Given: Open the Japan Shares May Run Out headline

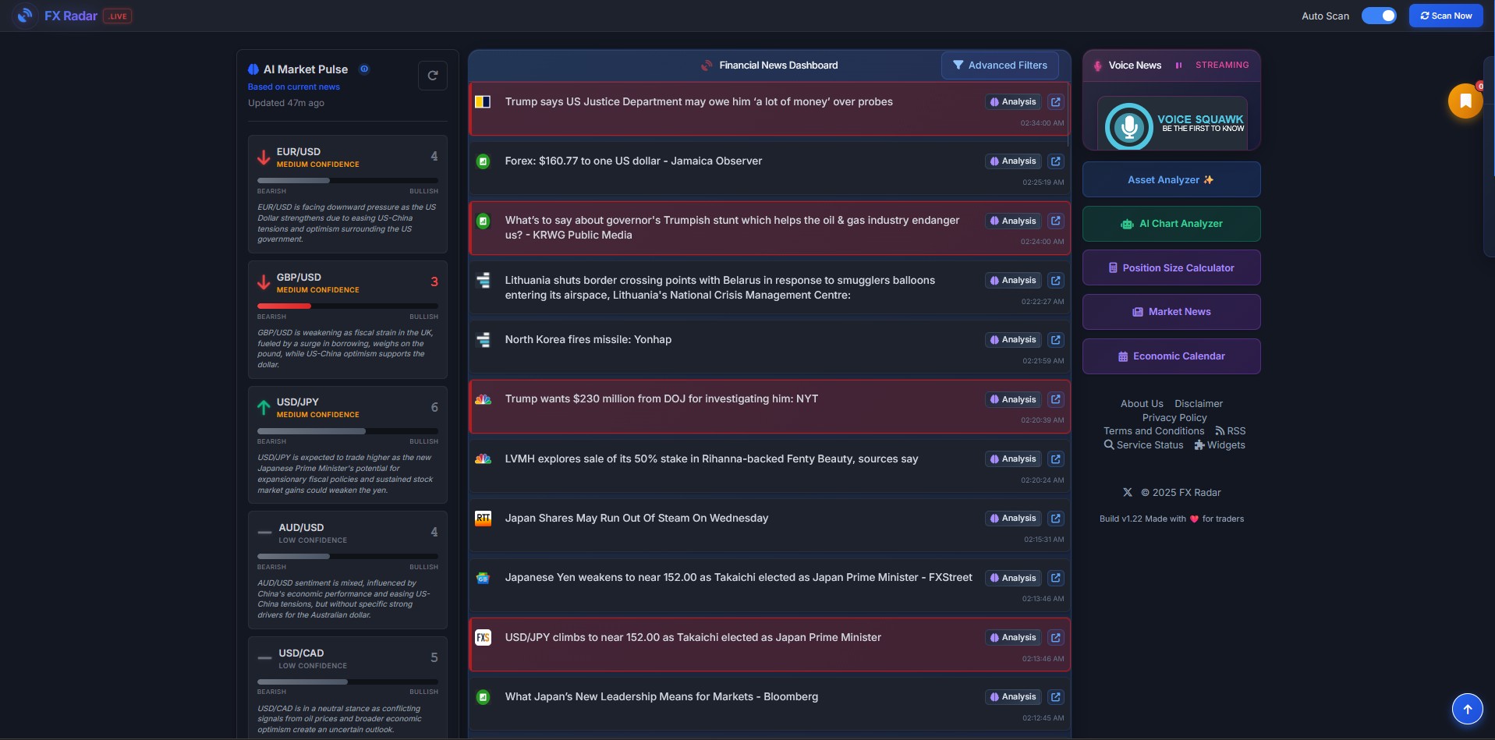Looking at the screenshot, I should point(636,519).
